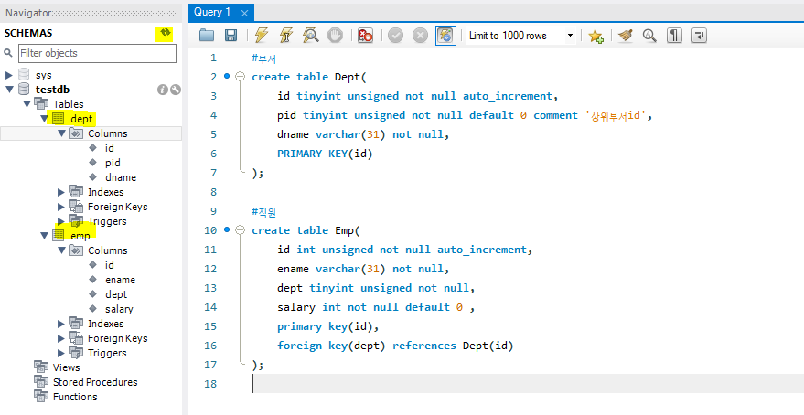Close the Query 1 tab

(x=244, y=14)
